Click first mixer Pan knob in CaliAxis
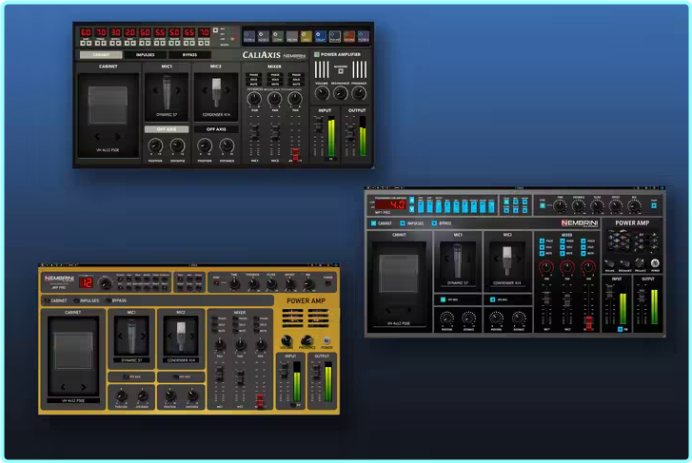 [254, 99]
